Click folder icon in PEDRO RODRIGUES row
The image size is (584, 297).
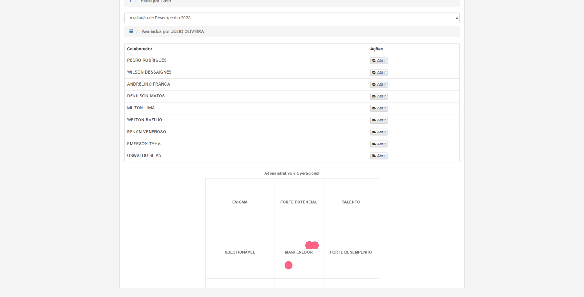coord(374,61)
